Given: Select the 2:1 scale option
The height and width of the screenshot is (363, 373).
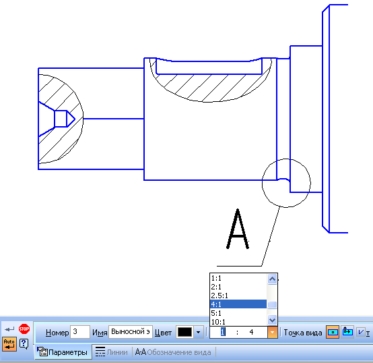Looking at the screenshot, I should [x=238, y=287].
